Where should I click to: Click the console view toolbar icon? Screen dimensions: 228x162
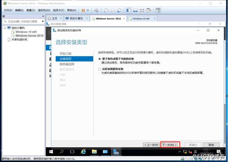coord(158,10)
